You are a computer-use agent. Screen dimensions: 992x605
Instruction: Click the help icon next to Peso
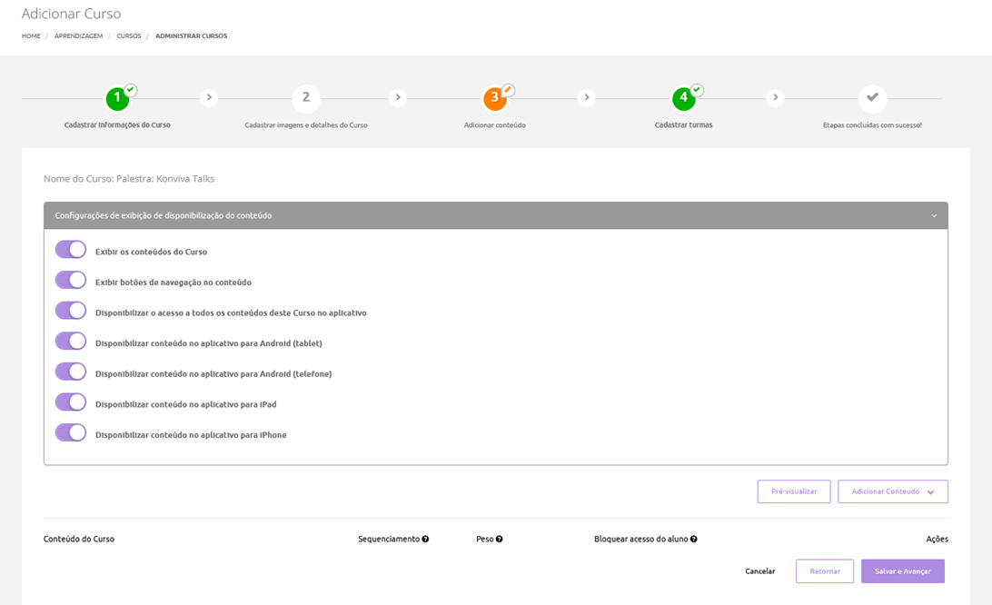point(500,540)
